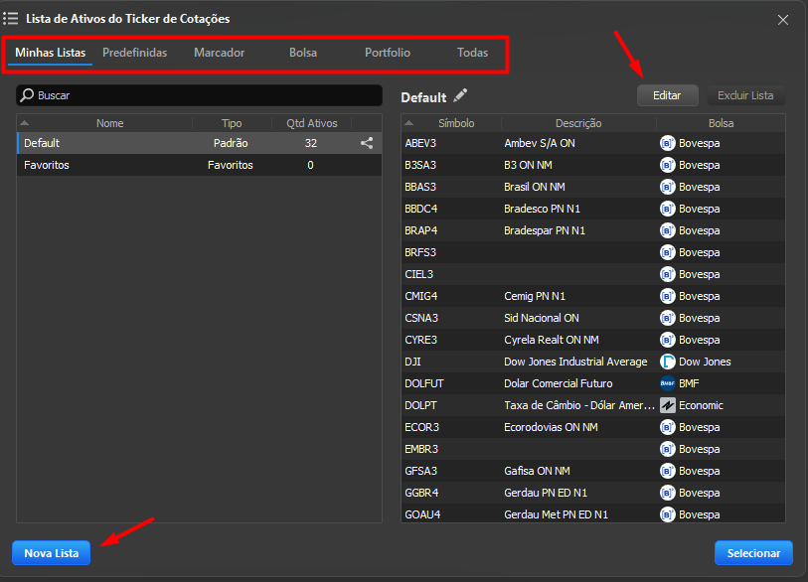This screenshot has width=808, height=582.
Task: Click the pencil icon beside Default title
Action: pos(460,95)
